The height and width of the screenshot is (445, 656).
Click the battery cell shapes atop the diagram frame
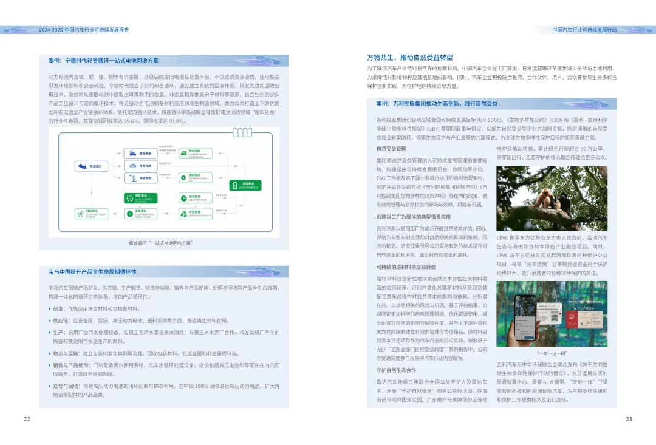pos(242,132)
